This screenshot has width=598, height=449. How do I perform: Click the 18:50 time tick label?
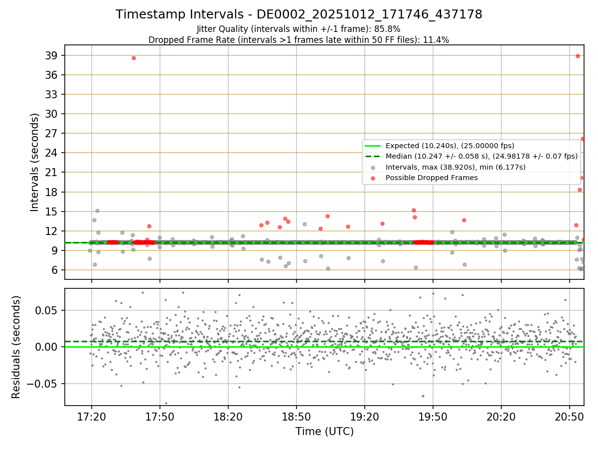(x=296, y=416)
